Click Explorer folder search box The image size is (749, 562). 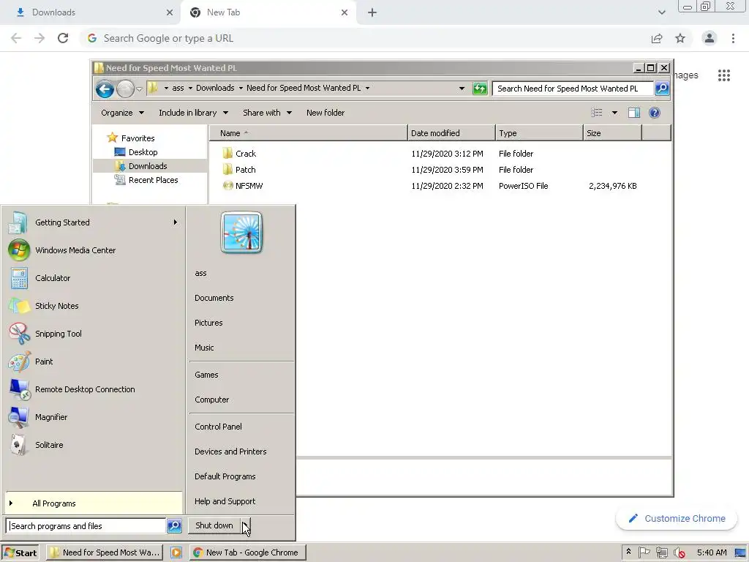(573, 89)
